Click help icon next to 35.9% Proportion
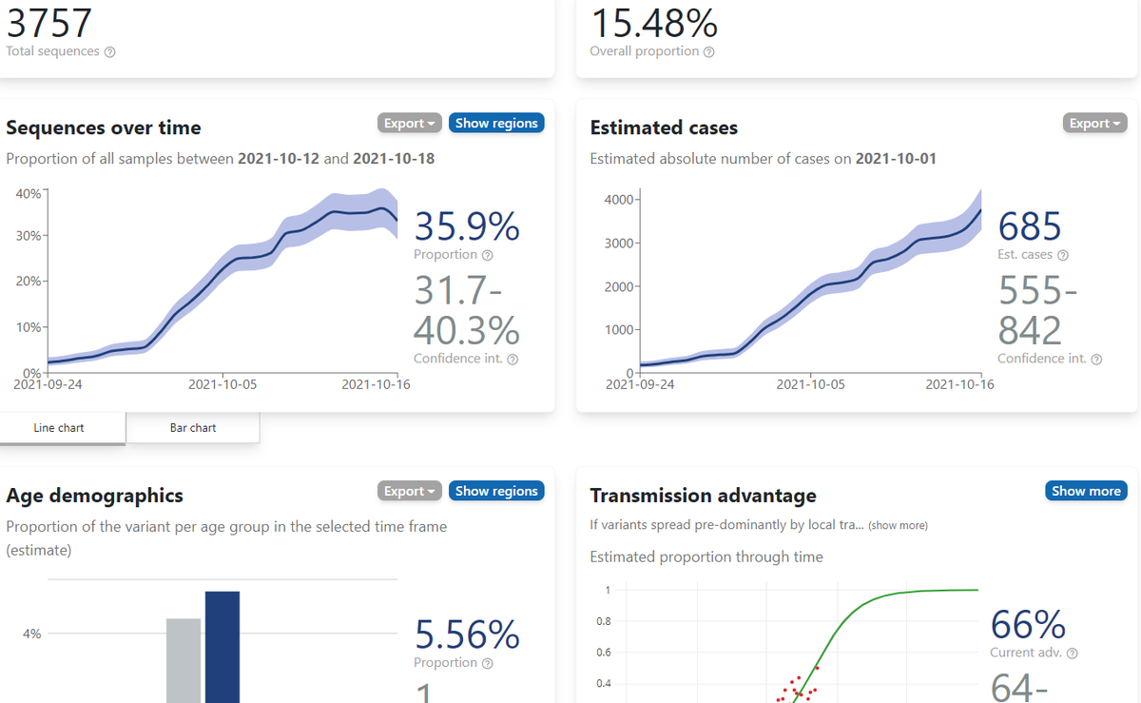This screenshot has height=703, width=1141. (x=488, y=255)
